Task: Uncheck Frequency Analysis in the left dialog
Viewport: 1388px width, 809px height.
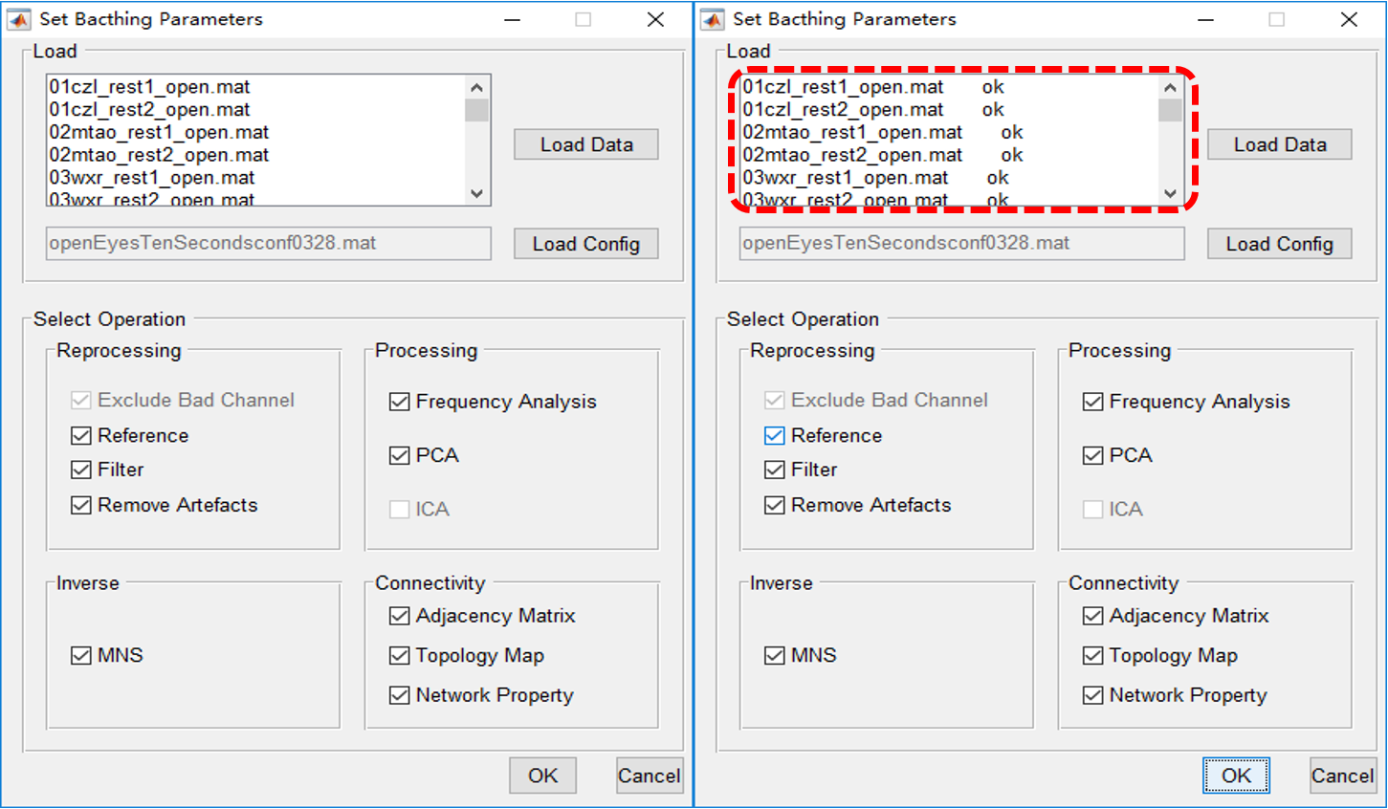Action: point(400,402)
